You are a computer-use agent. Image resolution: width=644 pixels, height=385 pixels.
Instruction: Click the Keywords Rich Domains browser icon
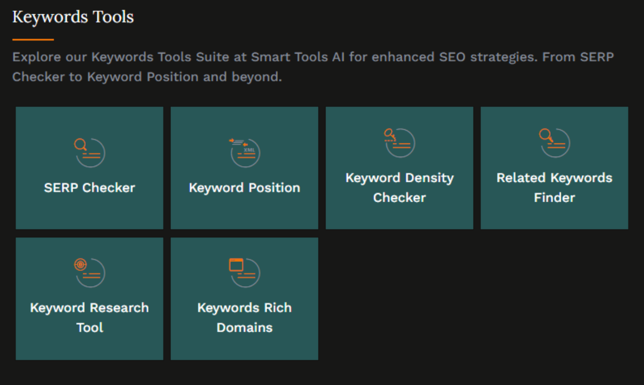coord(244,273)
